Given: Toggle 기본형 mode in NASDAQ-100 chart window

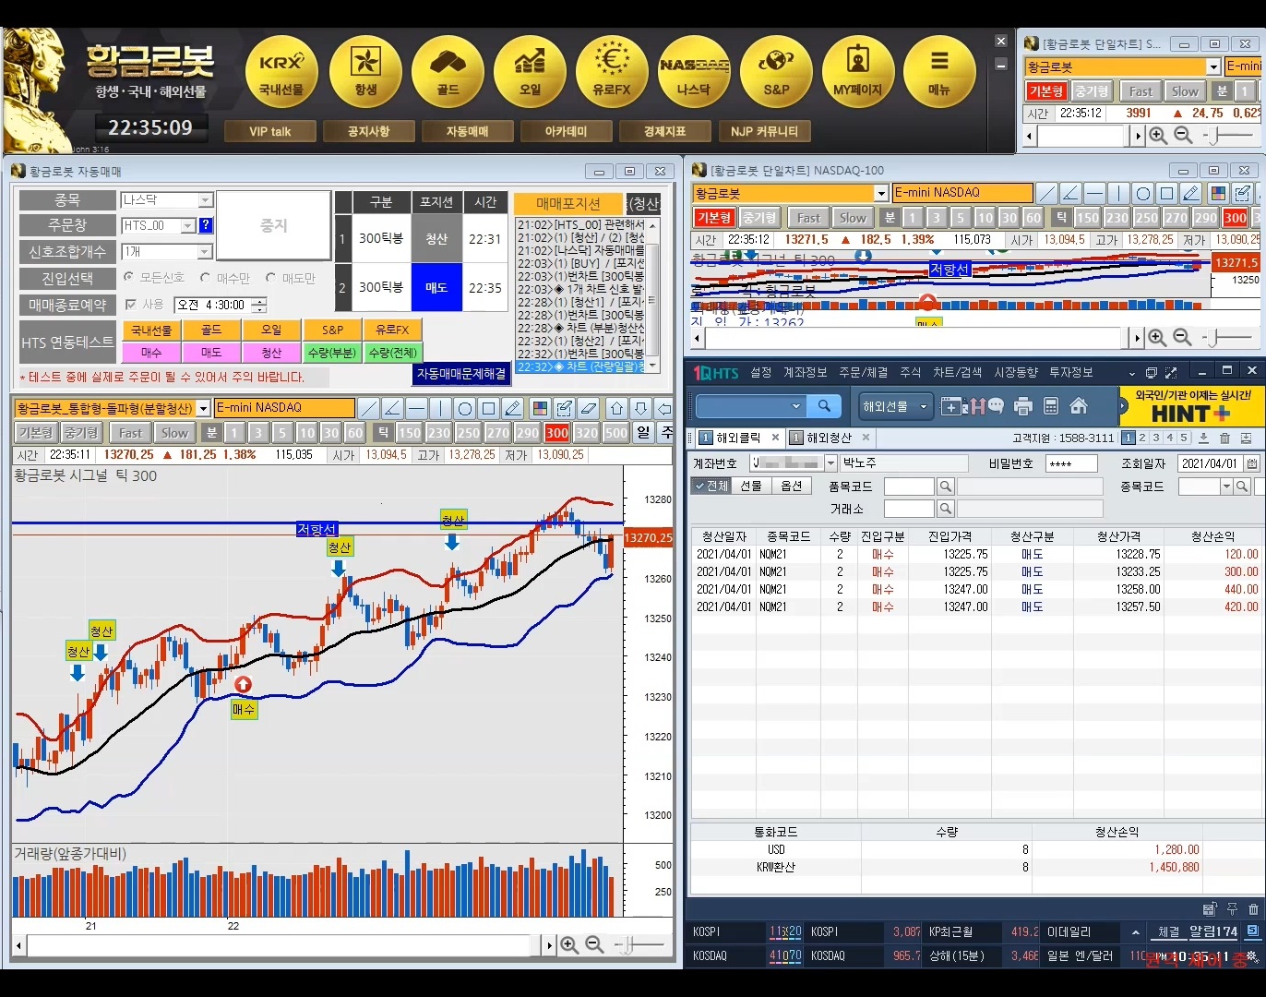Looking at the screenshot, I should (714, 218).
